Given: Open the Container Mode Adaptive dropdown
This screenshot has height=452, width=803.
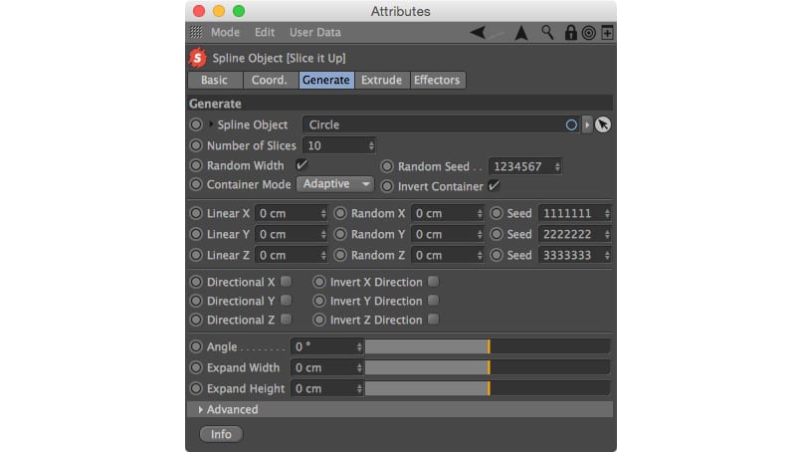Looking at the screenshot, I should tap(335, 184).
